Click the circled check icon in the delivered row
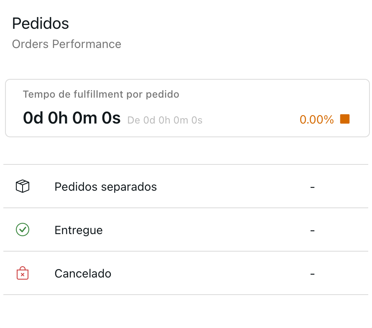This screenshot has width=372, height=328. pyautogui.click(x=22, y=230)
